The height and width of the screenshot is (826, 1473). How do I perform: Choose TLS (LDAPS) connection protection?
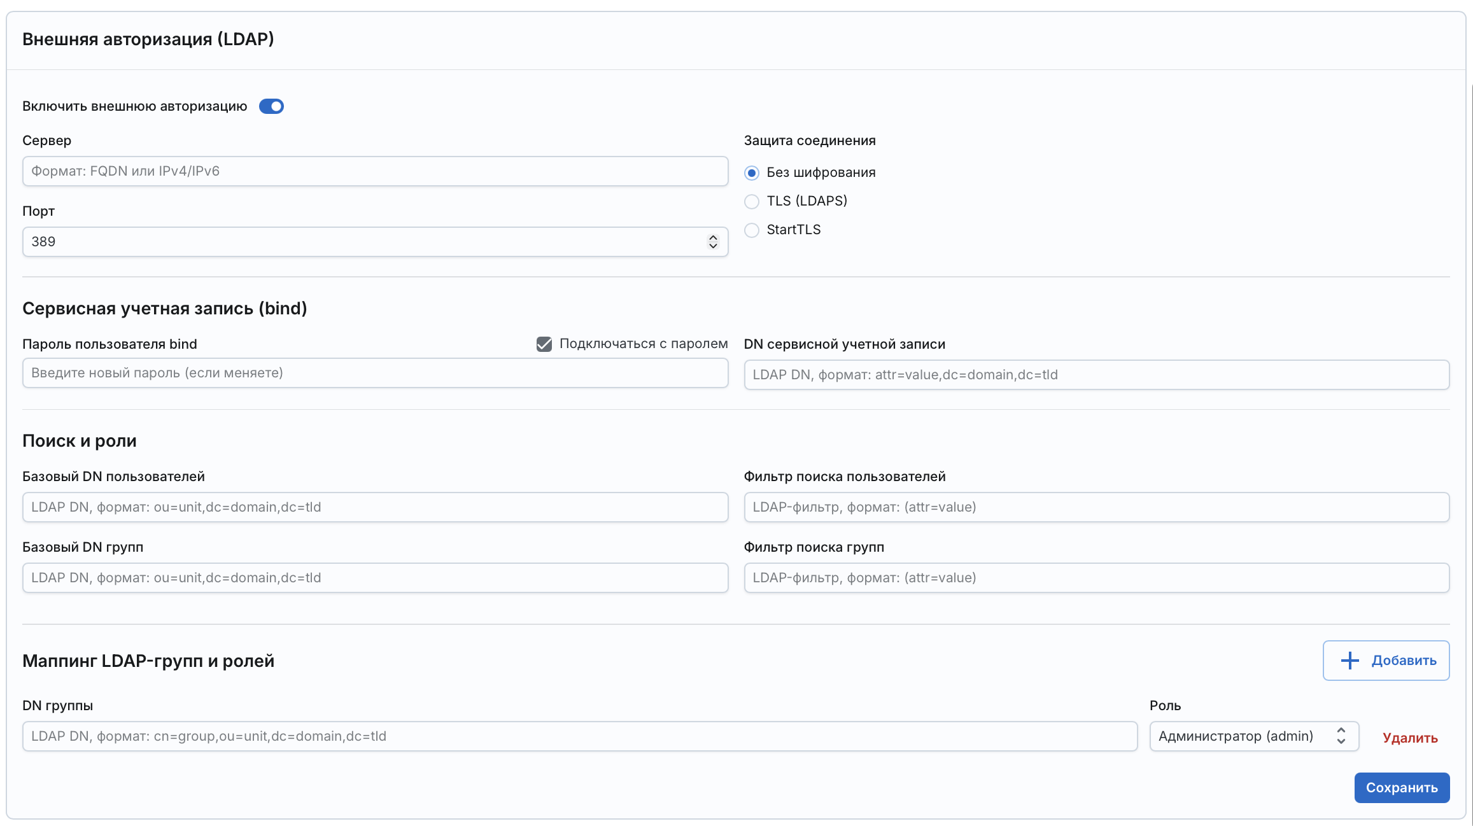752,202
